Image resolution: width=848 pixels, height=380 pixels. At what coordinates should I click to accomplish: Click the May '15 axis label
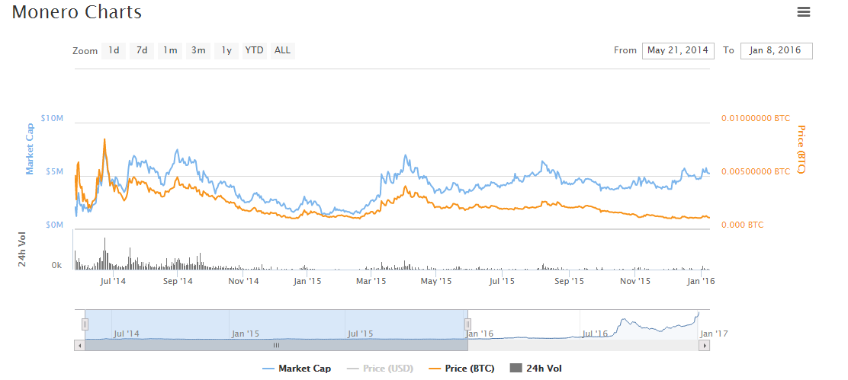pos(436,281)
